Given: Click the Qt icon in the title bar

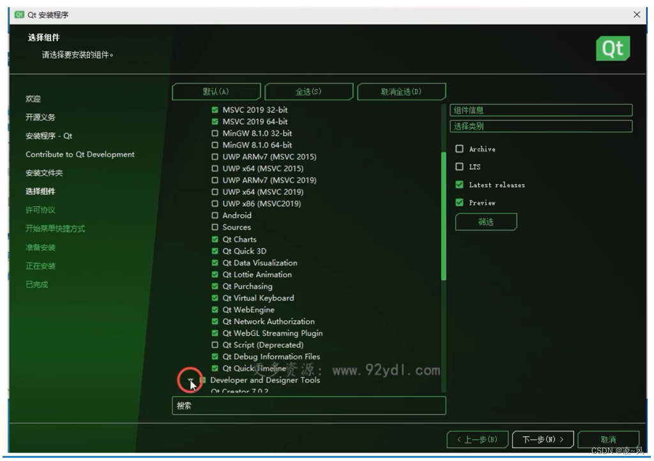Looking at the screenshot, I should [19, 15].
